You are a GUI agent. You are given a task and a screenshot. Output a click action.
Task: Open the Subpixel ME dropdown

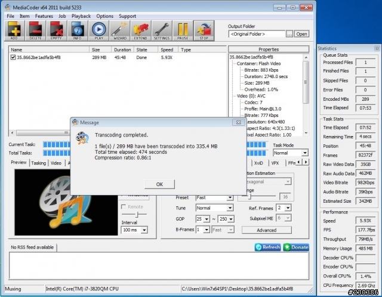(288, 218)
